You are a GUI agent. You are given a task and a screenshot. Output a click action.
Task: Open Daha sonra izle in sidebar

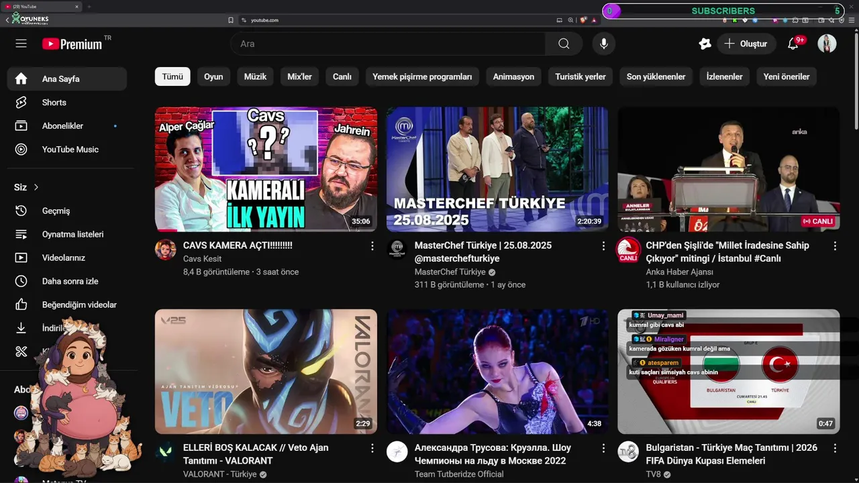[67, 281]
